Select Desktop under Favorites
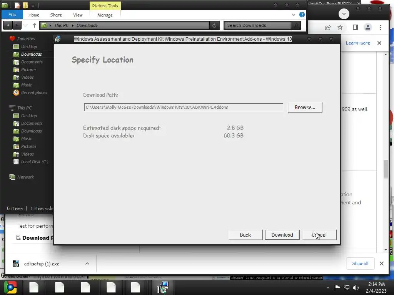The width and height of the screenshot is (394, 295). point(29,46)
